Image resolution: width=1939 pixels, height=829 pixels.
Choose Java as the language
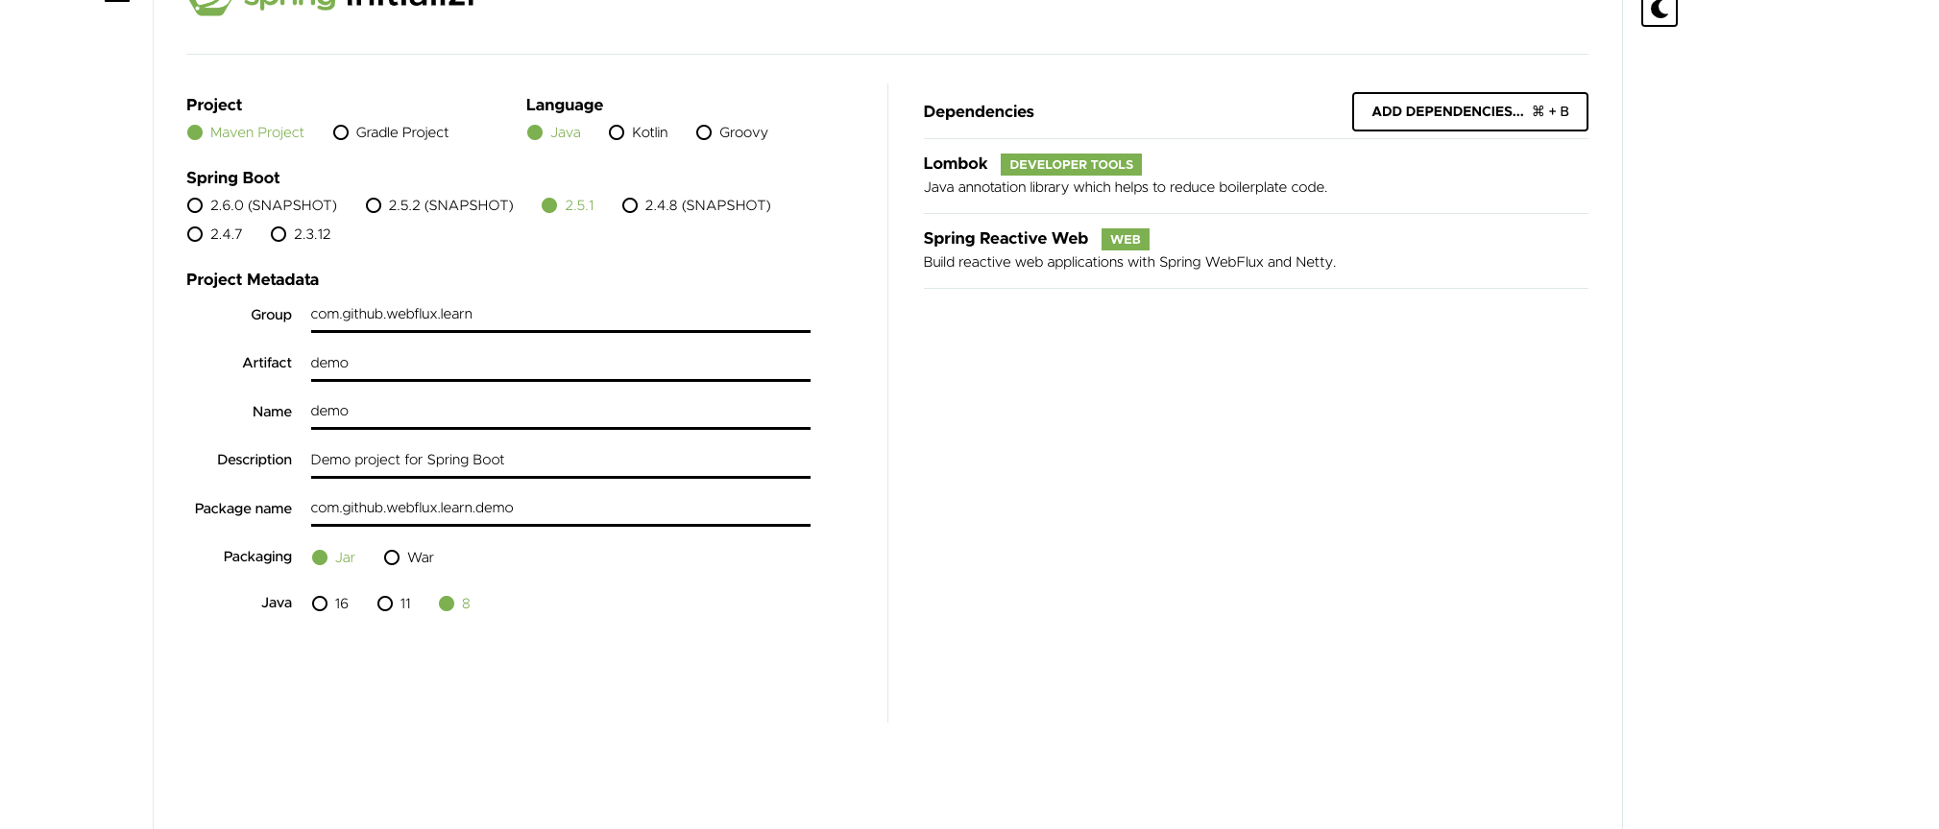click(554, 132)
